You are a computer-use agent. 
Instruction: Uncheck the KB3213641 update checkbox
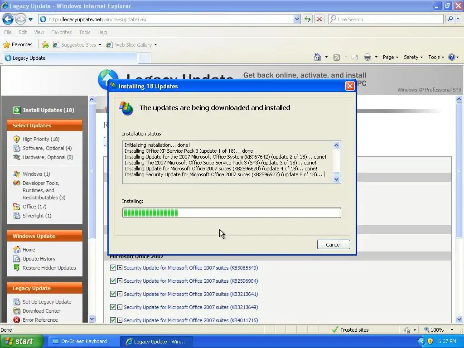click(113, 294)
